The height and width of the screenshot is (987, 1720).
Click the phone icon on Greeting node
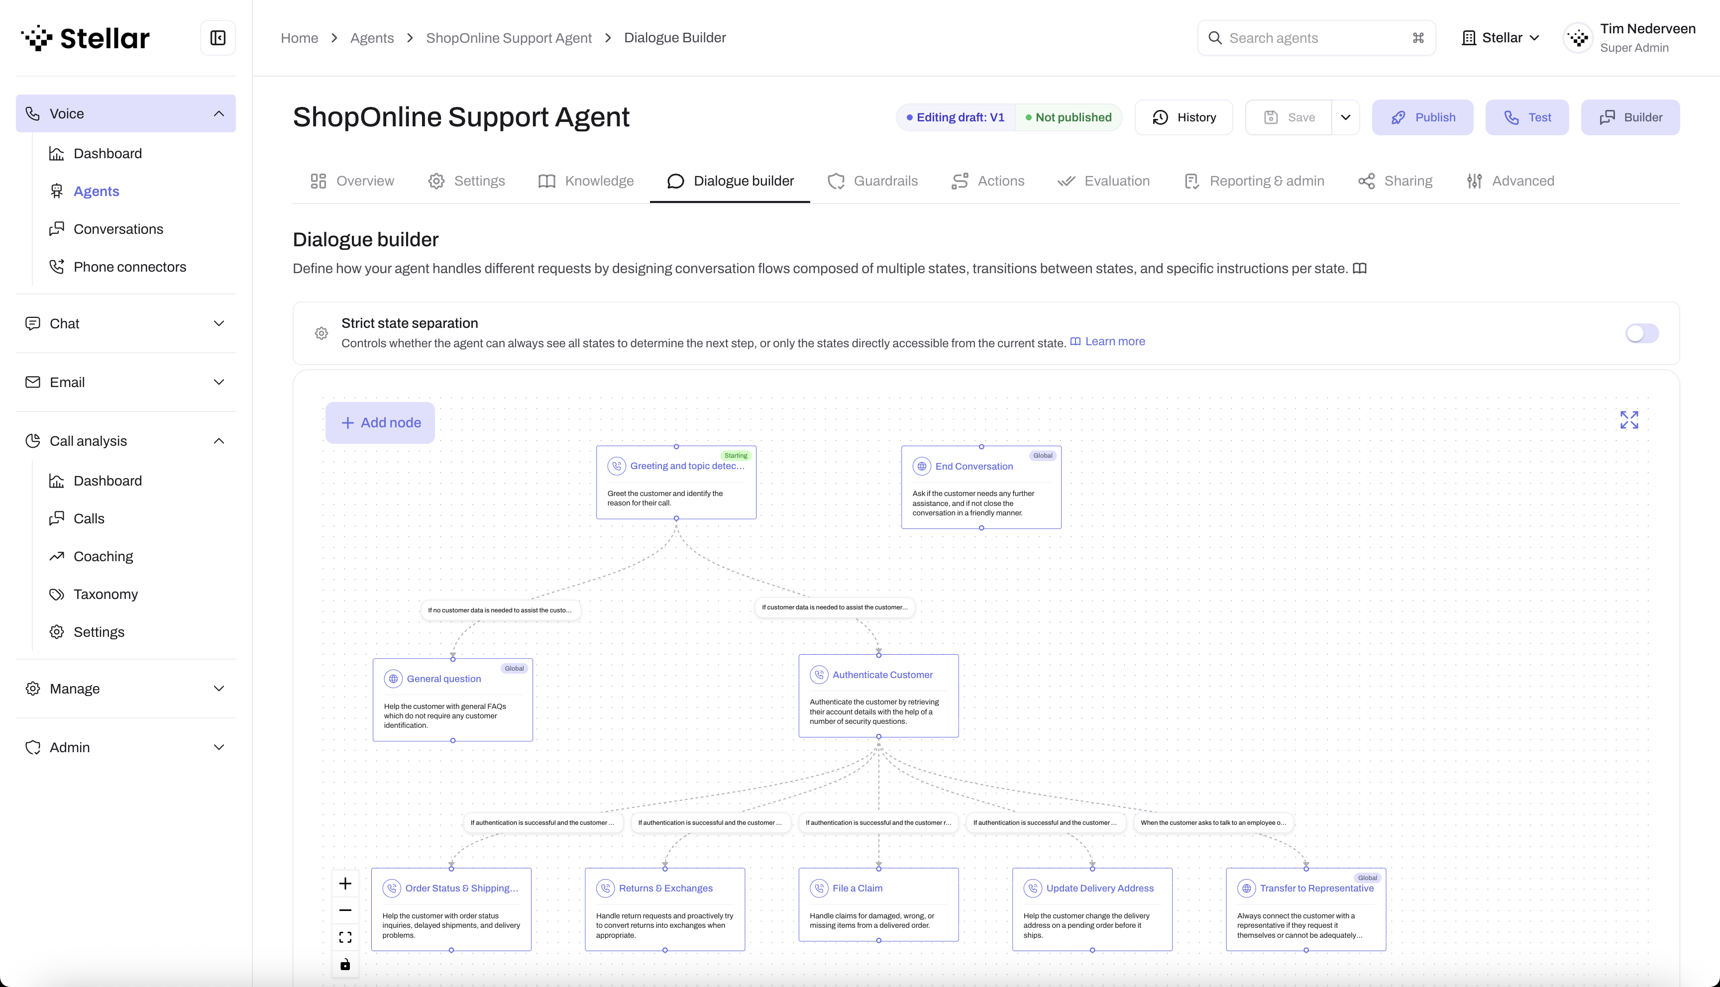coord(616,466)
